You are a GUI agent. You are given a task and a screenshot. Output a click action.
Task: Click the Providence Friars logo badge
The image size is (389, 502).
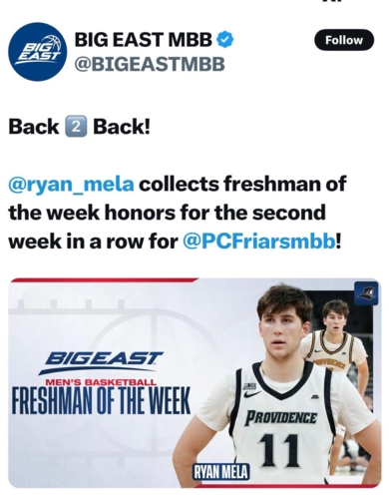coord(366,293)
